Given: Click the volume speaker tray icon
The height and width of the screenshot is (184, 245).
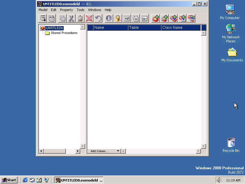Looking at the screenshot, I should (x=219, y=180).
